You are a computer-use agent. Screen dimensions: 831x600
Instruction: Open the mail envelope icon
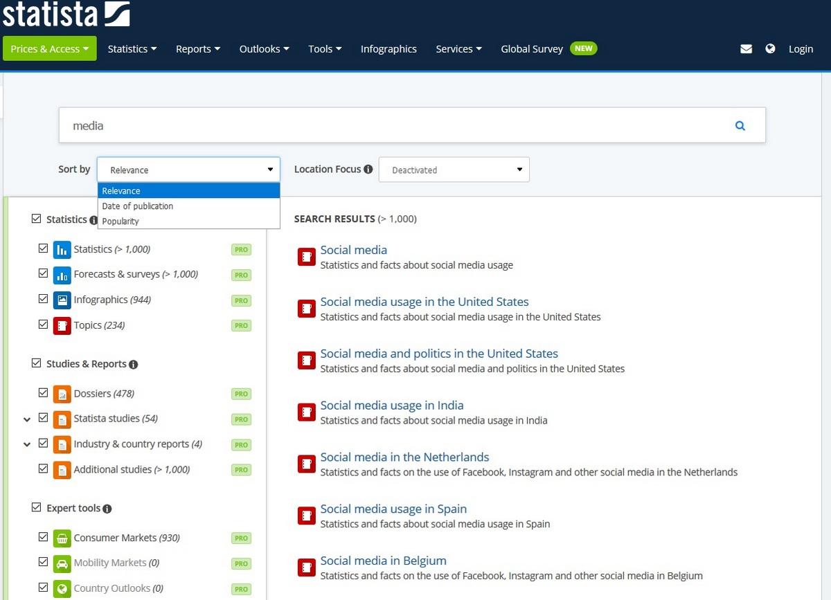click(x=746, y=49)
